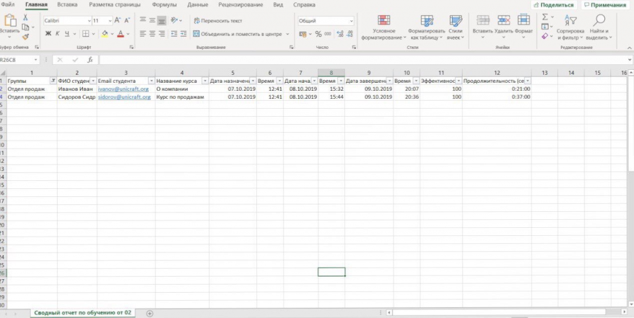This screenshot has height=318, width=634.
Task: Open the Формат cells menu
Action: [x=524, y=27]
